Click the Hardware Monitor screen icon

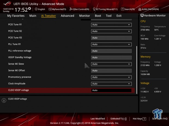(142, 15)
